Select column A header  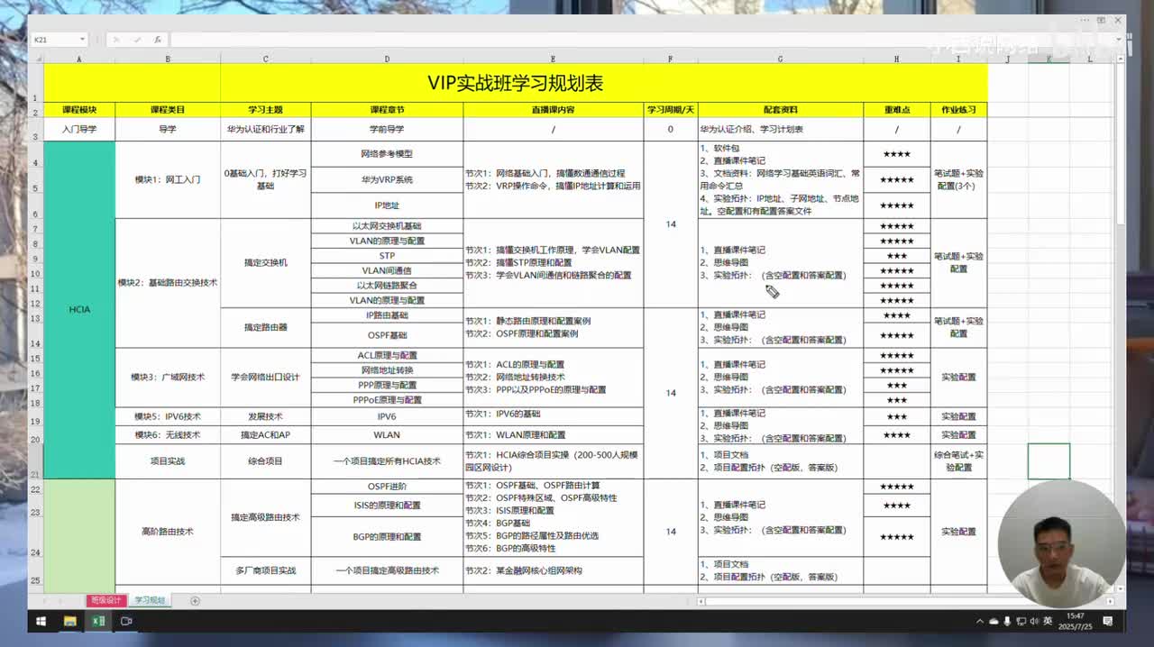79,59
